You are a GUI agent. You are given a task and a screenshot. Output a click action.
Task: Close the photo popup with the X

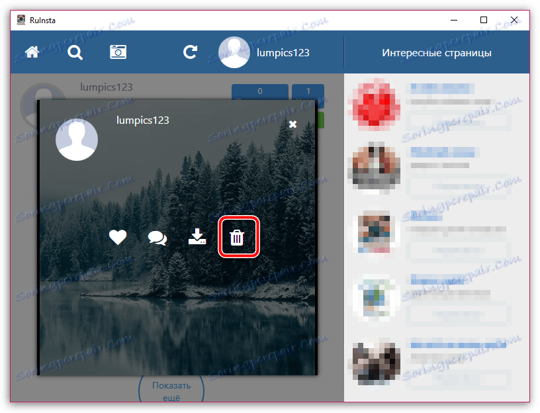click(x=292, y=124)
